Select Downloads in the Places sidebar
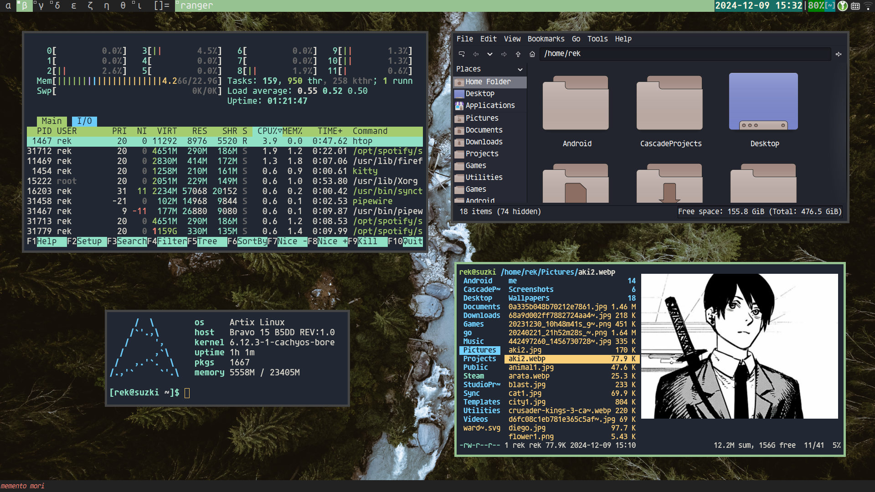Viewport: 875px width, 492px height. tap(484, 142)
